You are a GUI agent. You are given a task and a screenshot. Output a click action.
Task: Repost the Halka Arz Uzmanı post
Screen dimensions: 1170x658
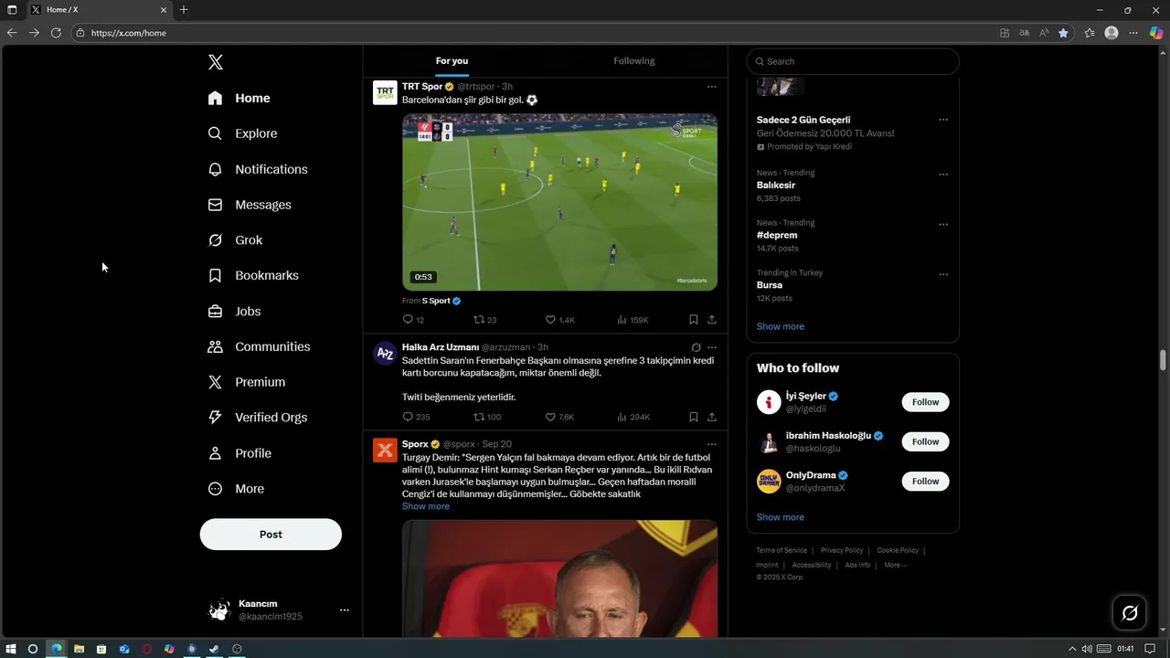click(487, 417)
